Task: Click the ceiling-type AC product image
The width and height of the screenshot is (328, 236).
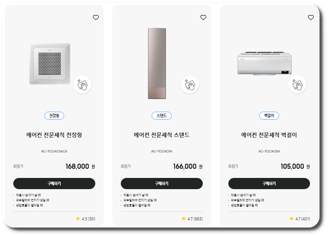Action: point(51,64)
